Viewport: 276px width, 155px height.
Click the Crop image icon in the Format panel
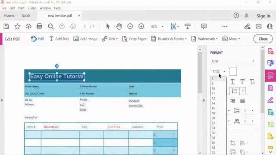(232, 143)
